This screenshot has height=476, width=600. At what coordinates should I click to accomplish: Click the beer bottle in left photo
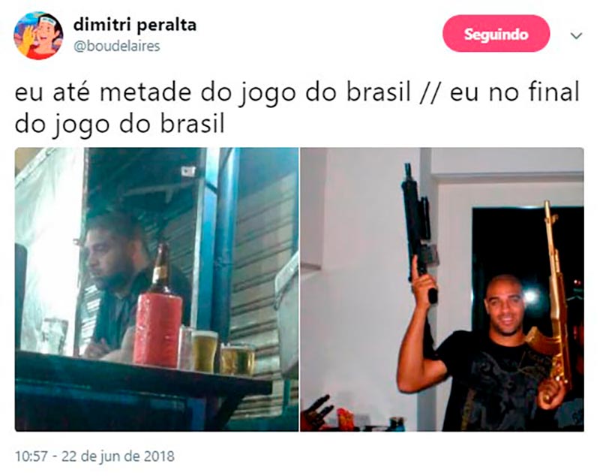[x=160, y=268]
